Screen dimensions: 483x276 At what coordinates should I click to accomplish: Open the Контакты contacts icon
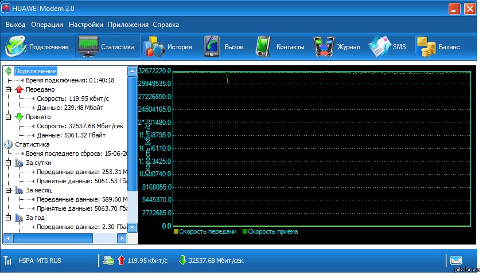click(263, 47)
